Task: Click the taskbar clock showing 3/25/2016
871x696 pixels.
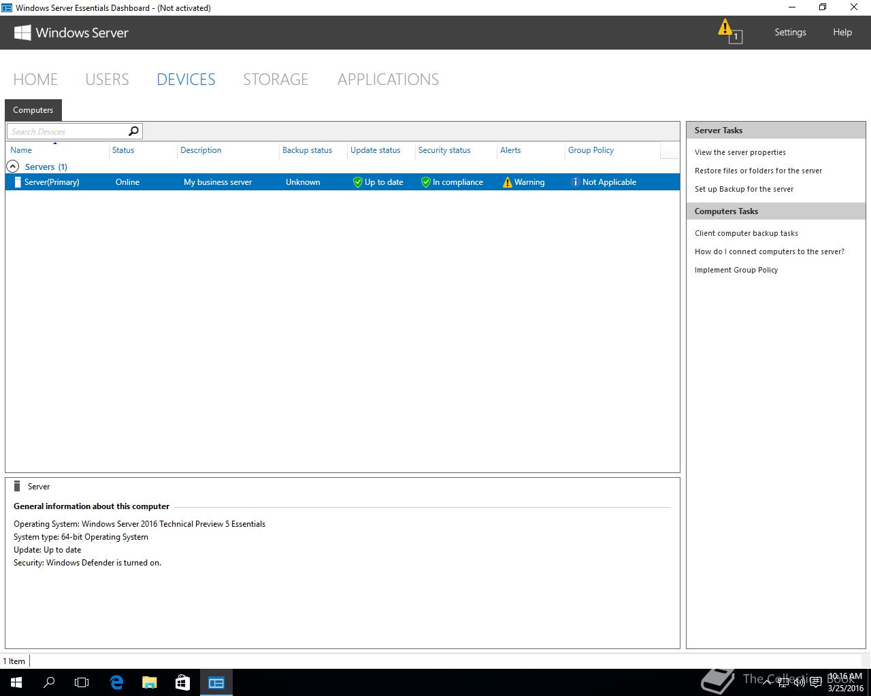Action: pos(845,682)
